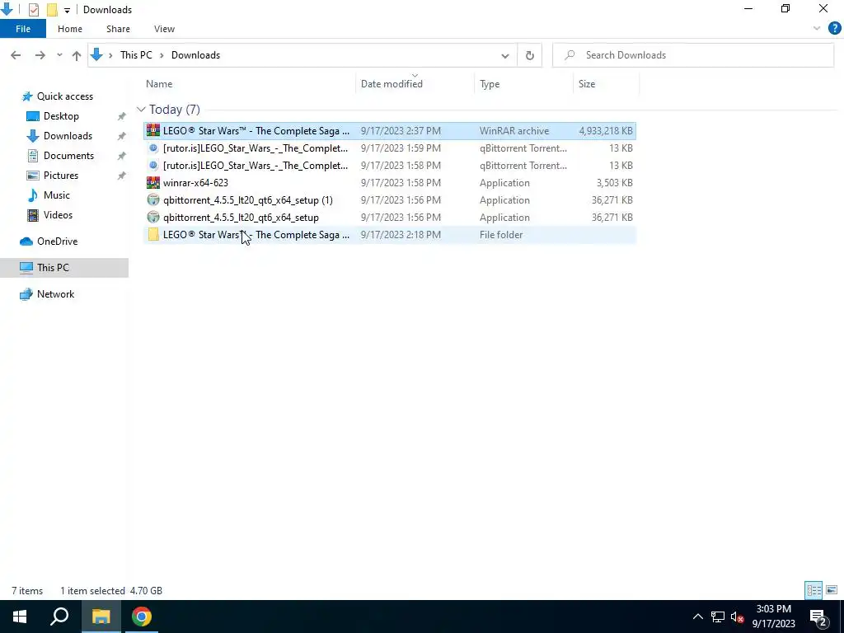Click This PC in the address bar
844x633 pixels.
click(x=136, y=55)
